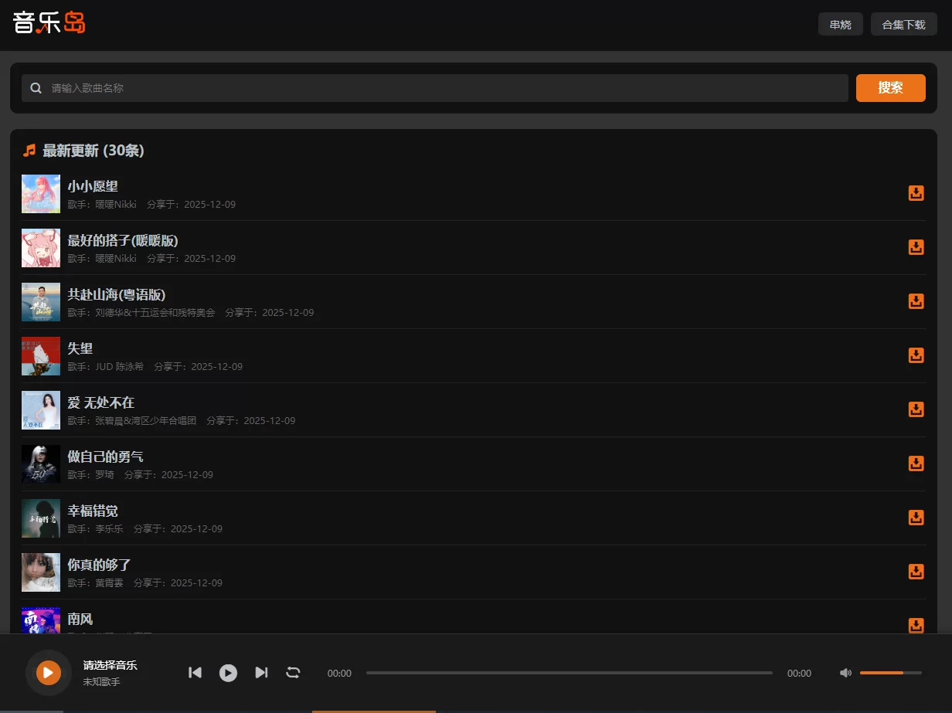The height and width of the screenshot is (713, 952).
Task: Open the 合集下载 page
Action: (x=903, y=24)
